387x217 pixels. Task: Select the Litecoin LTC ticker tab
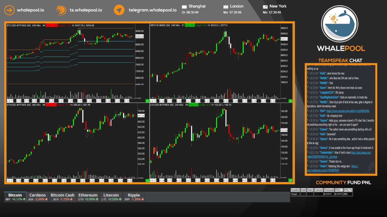pos(111,197)
